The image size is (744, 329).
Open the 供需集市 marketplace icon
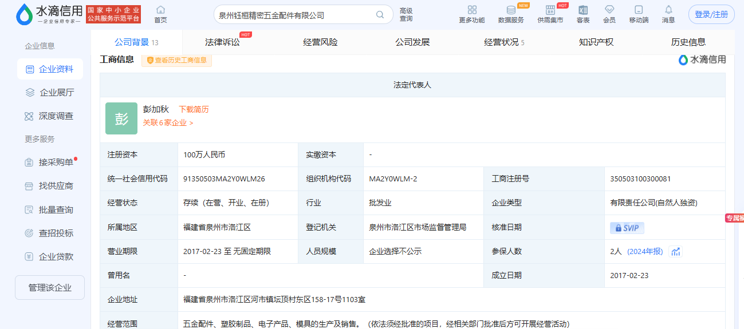550,10
